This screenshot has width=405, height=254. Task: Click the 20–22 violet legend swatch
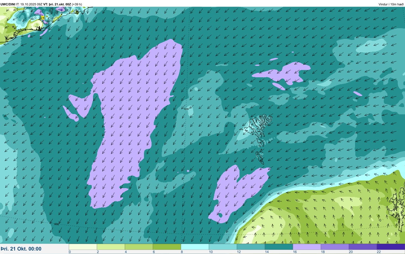coord(363,247)
